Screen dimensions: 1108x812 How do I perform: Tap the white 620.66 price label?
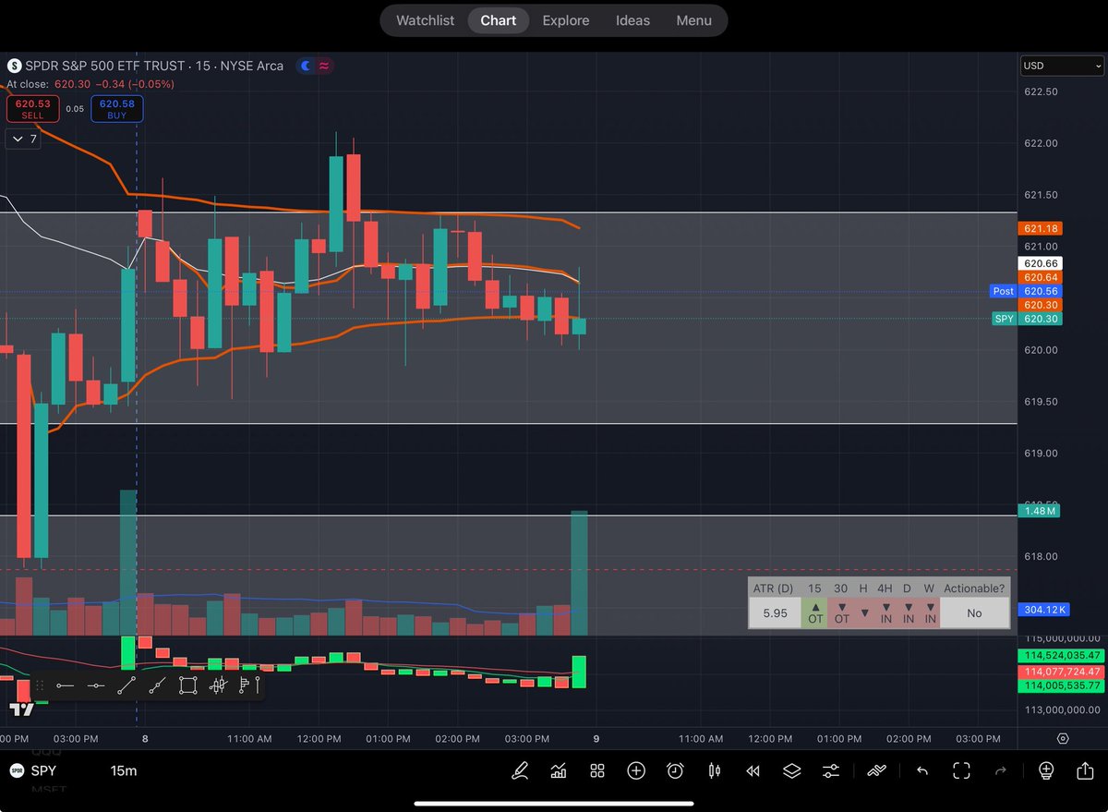pyautogui.click(x=1041, y=263)
